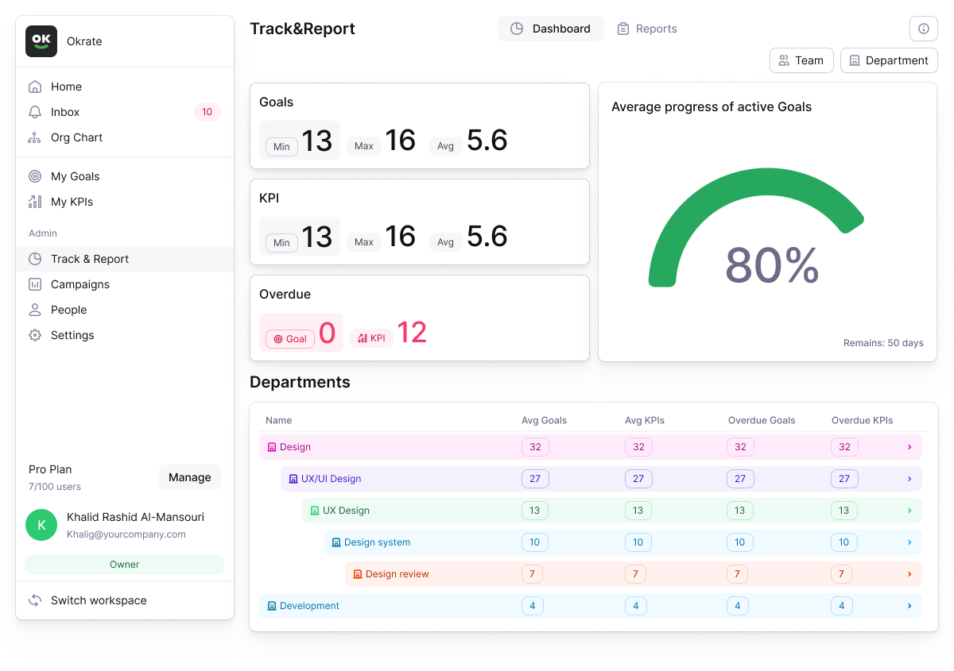Open the Inbox from the sidebar
This screenshot has height=671, width=954.
pyautogui.click(x=67, y=112)
